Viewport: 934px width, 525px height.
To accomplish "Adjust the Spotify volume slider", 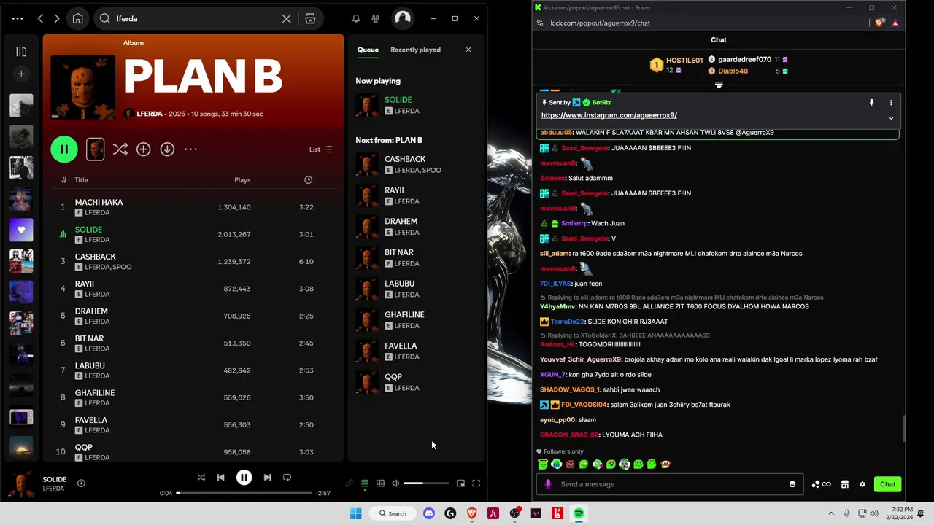I will (x=426, y=483).
